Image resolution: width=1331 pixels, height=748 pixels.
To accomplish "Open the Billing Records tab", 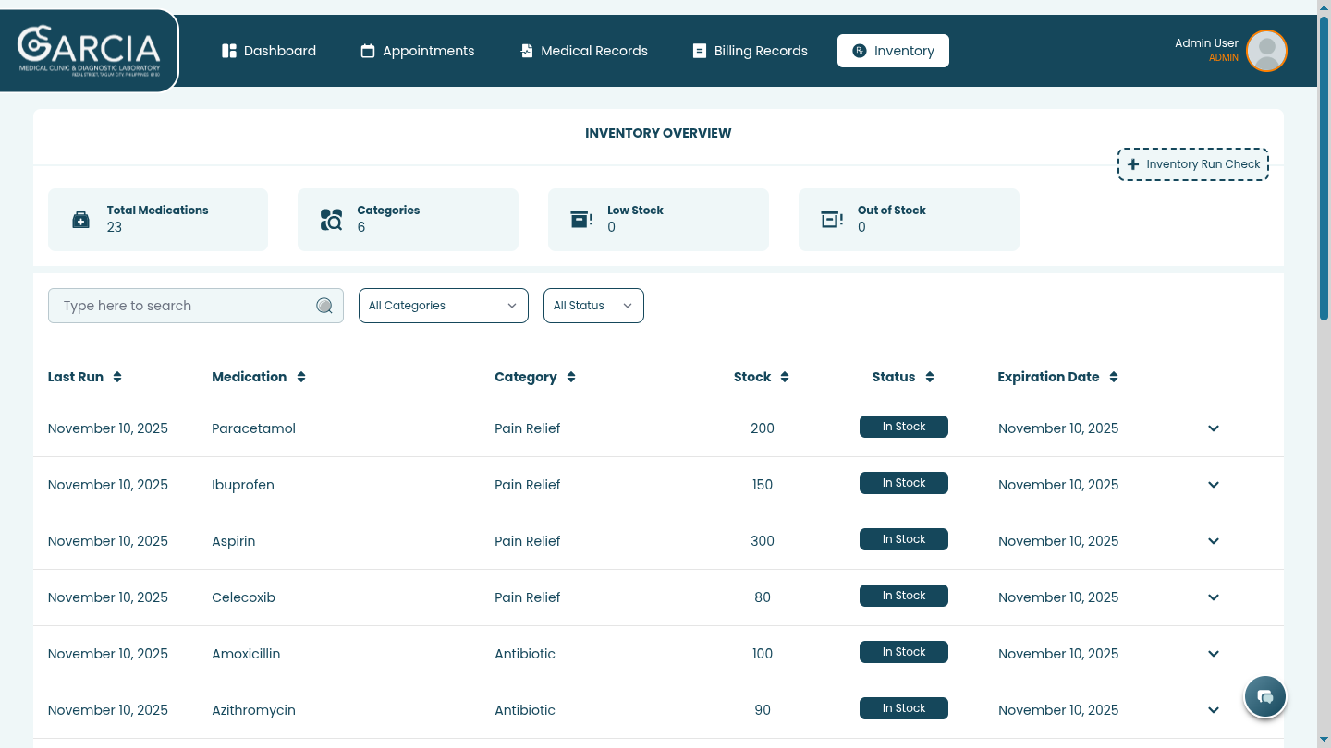I will click(750, 51).
